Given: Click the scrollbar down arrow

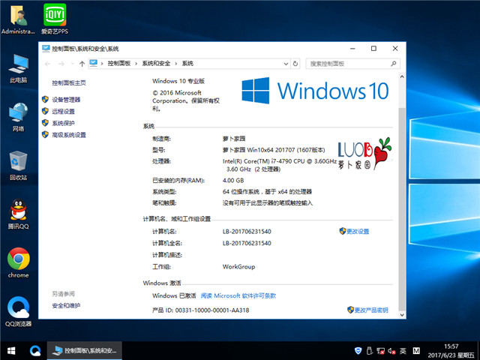Looking at the screenshot, I should (402, 315).
